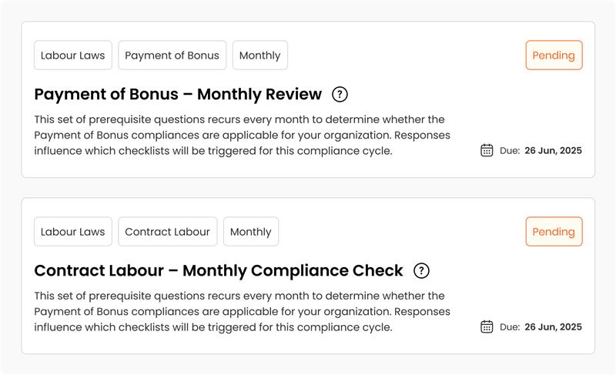
Task: Click the 26 Jun, 2025 date in the Contract Labour card
Action: point(553,327)
